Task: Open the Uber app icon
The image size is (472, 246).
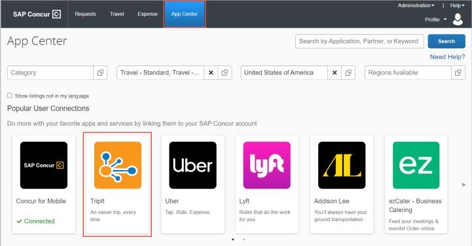Action: pyautogui.click(x=192, y=165)
